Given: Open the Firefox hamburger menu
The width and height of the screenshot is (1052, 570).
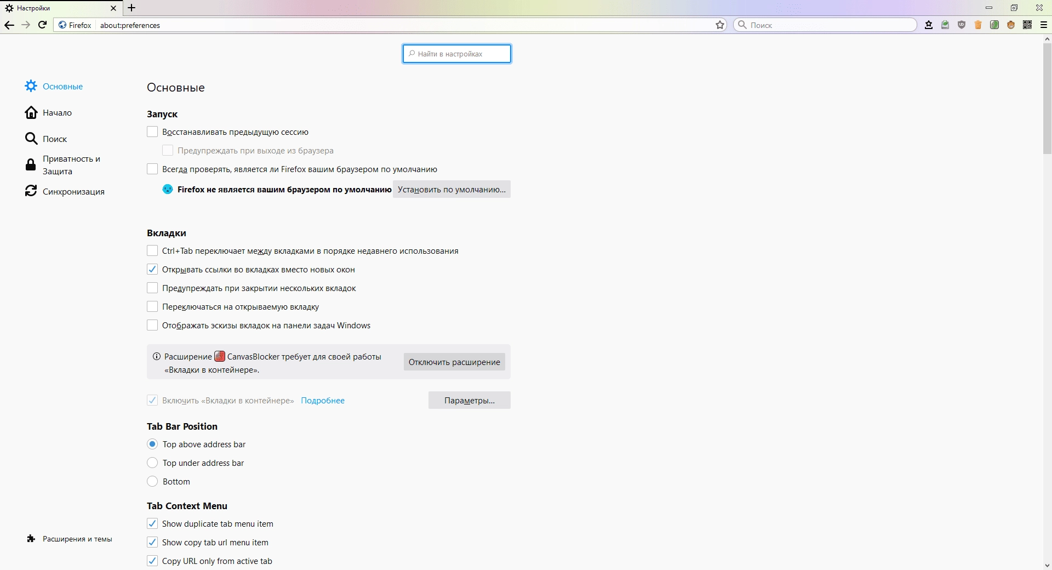Looking at the screenshot, I should pos(1044,25).
